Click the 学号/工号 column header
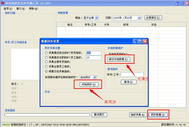Screen dimensions: 189x127 [x=93, y=25]
